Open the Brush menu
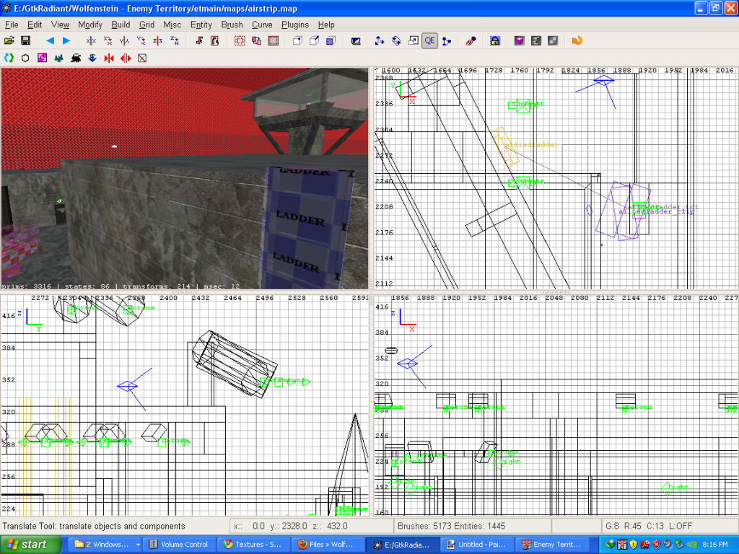 [x=232, y=25]
